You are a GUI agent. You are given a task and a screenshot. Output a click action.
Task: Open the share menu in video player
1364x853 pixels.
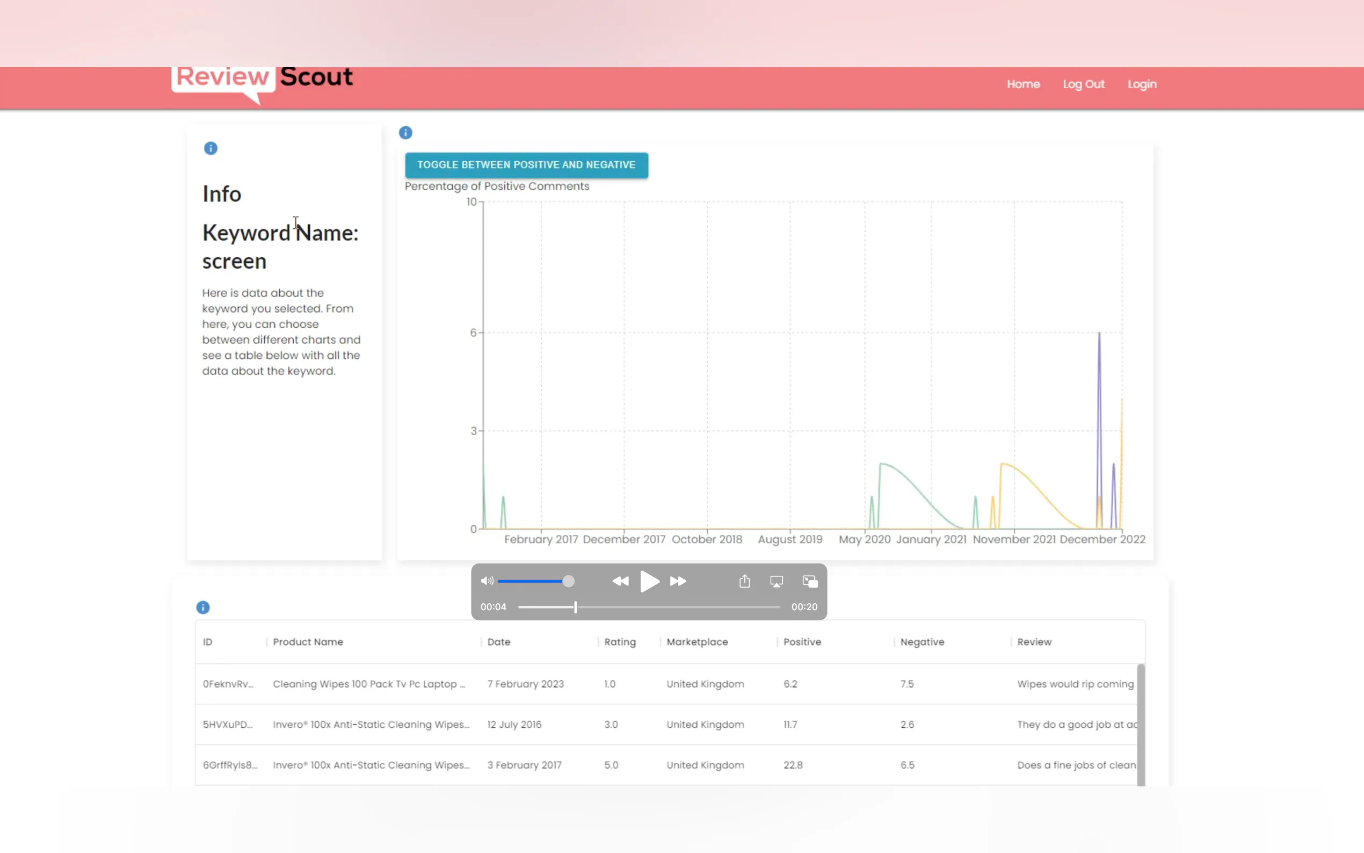[x=744, y=581]
